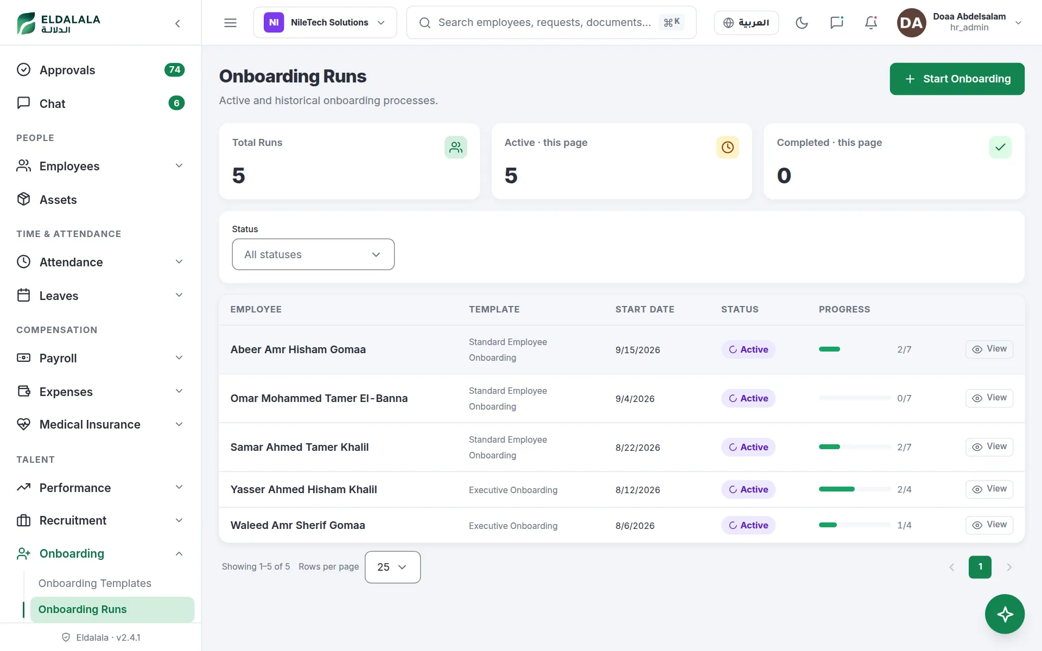Click the Total Runs people icon
Screen dimensions: 1042x651
(x=456, y=147)
